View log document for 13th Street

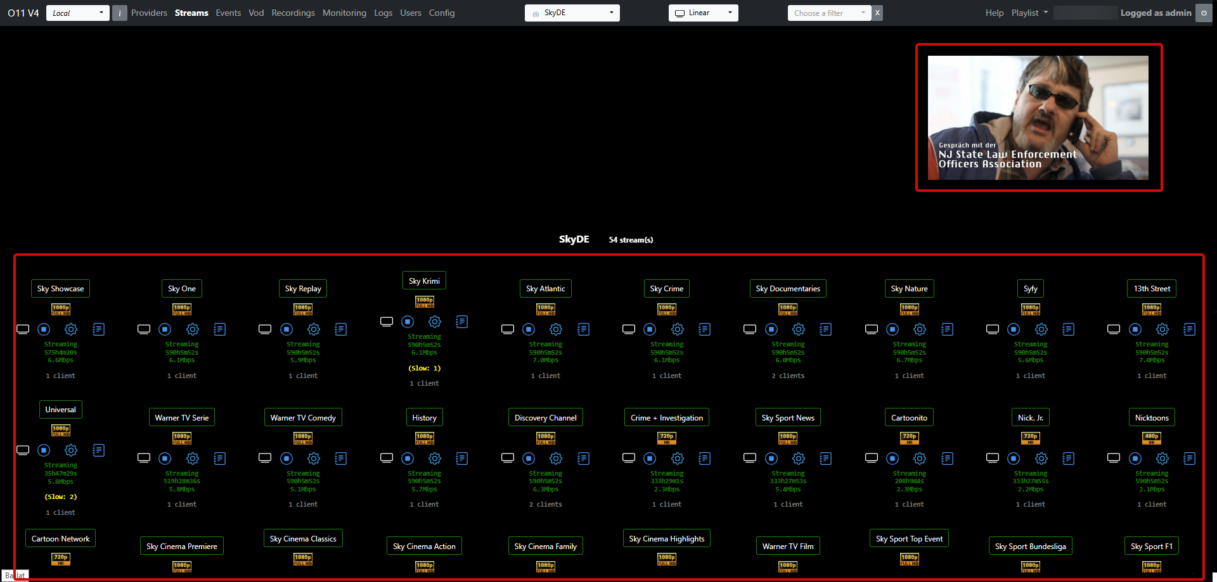pos(1190,329)
